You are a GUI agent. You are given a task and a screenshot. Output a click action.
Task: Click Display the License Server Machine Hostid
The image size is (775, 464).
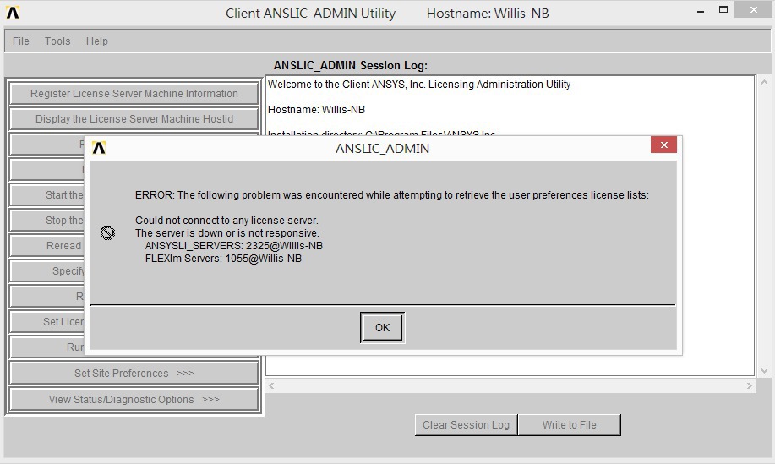coord(134,118)
